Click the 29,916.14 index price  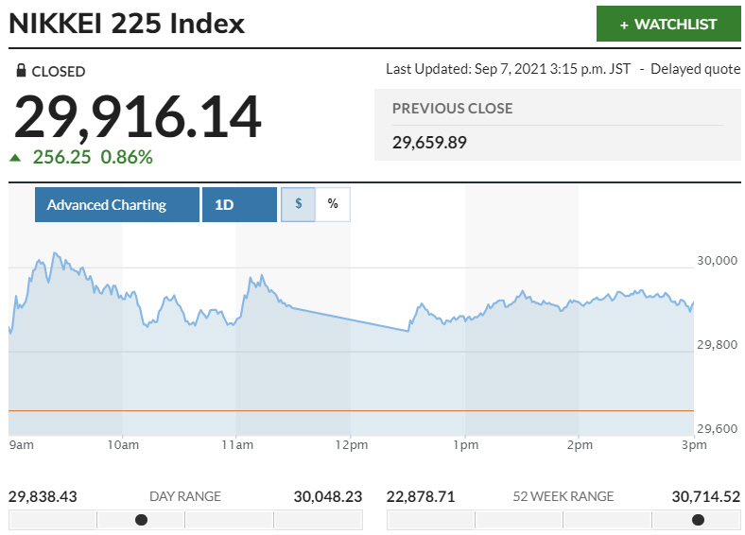[137, 117]
